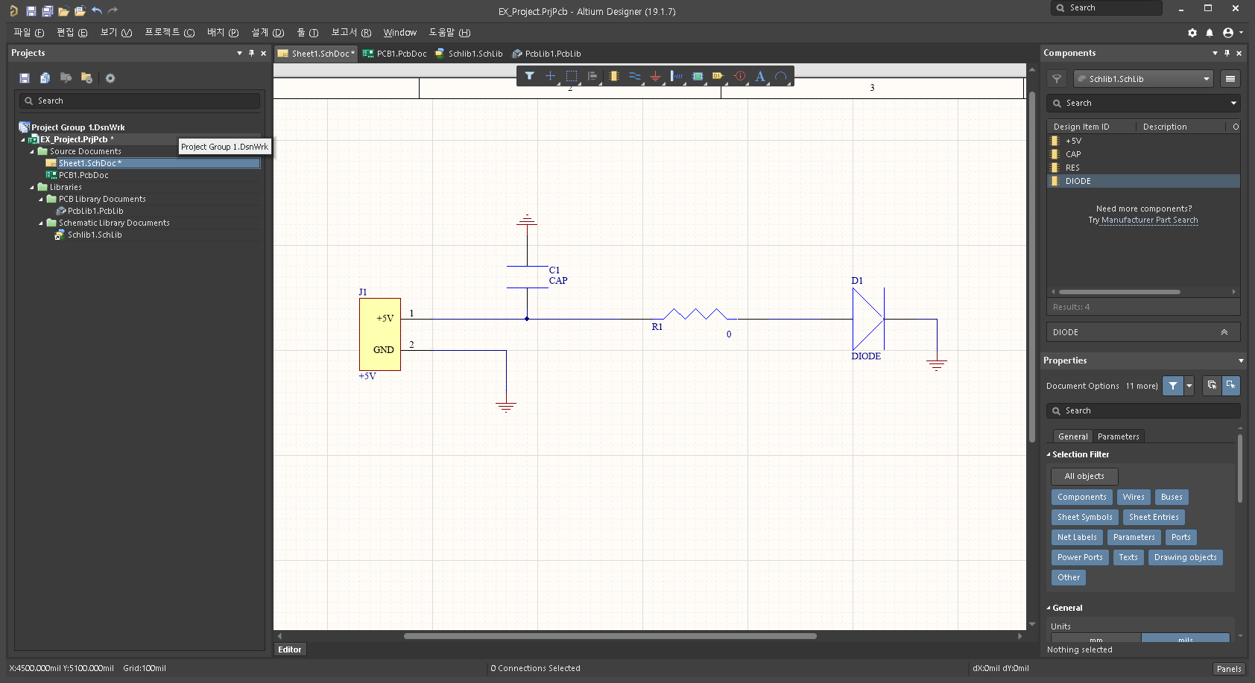Click the Projects panel search field
Screen dimensions: 1255x683
click(140, 101)
